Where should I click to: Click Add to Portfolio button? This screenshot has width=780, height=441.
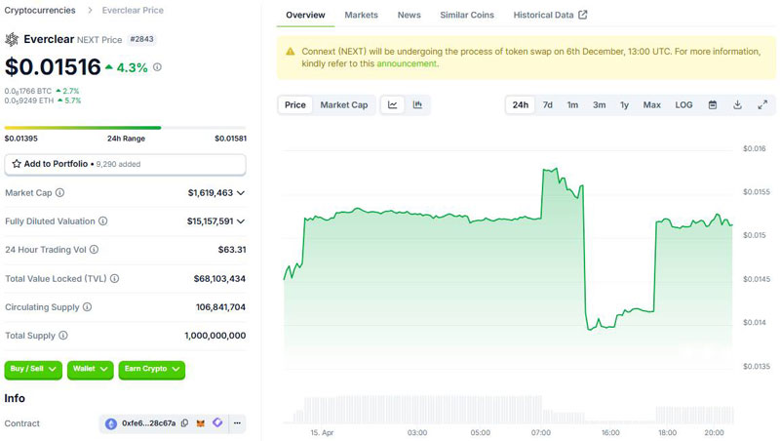[125, 164]
